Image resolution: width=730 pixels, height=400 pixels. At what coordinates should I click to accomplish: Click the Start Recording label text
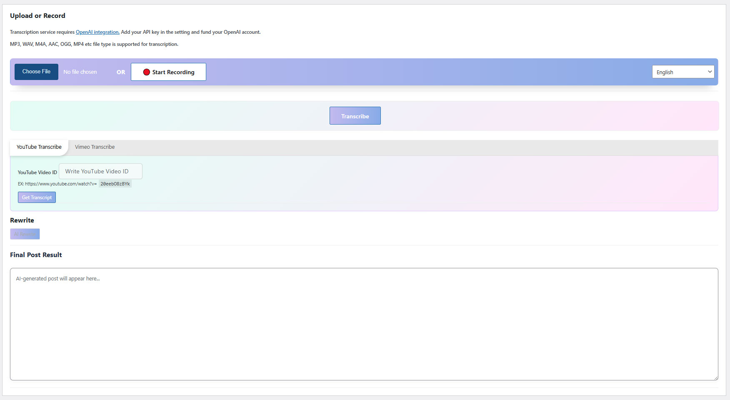[173, 72]
